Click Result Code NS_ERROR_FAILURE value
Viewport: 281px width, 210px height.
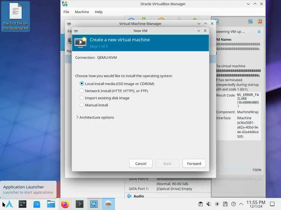(x=248, y=101)
